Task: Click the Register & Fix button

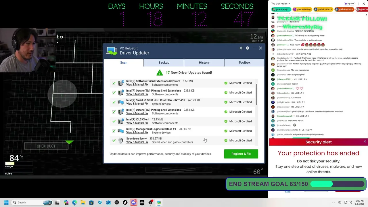Action: coord(241,154)
